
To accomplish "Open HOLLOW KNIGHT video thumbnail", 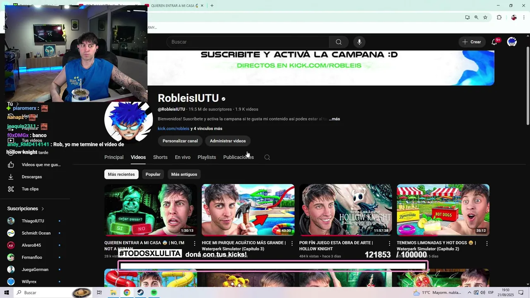I will (x=346, y=210).
